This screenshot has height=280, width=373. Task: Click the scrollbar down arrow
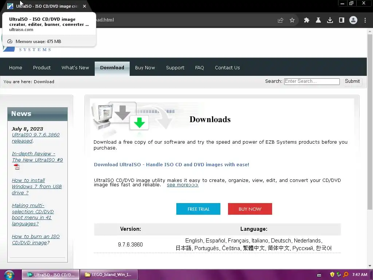click(370, 266)
